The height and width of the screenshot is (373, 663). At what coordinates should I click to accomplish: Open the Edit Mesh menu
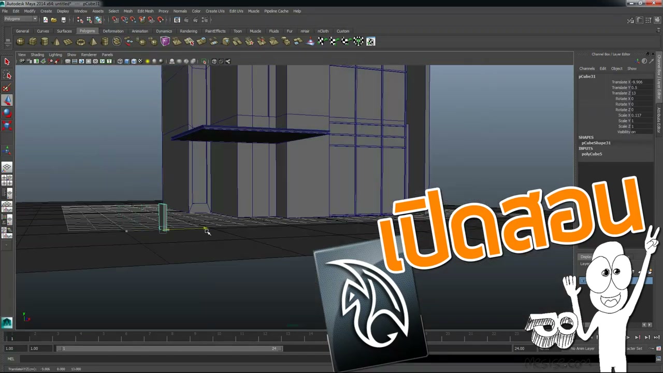coord(146,11)
